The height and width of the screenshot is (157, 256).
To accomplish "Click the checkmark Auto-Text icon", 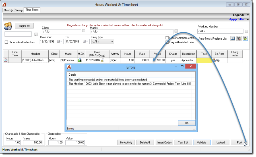I will pos(245,38).
